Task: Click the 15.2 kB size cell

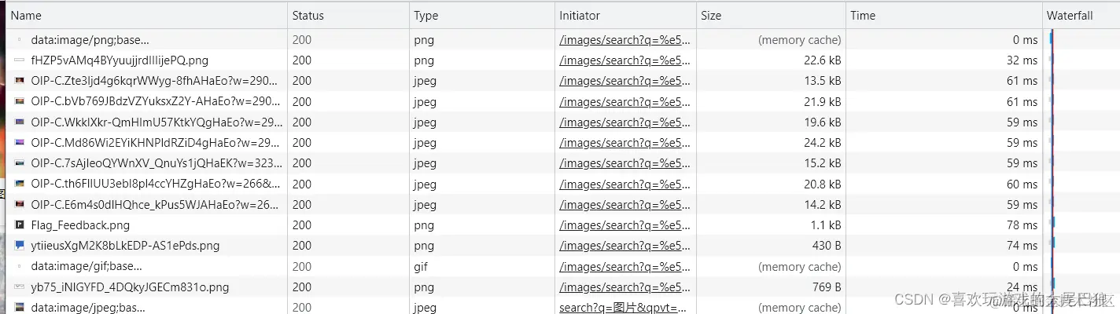Action: click(x=823, y=163)
